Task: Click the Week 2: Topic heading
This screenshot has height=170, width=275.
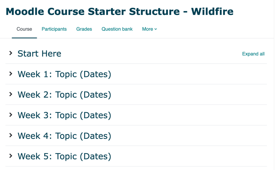Action: tap(64, 95)
